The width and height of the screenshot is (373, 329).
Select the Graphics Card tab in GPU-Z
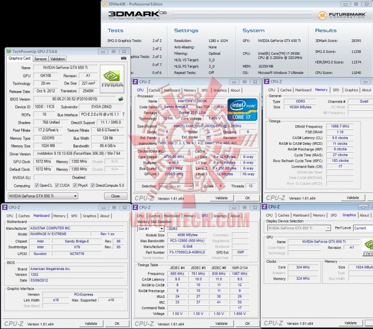(x=20, y=58)
